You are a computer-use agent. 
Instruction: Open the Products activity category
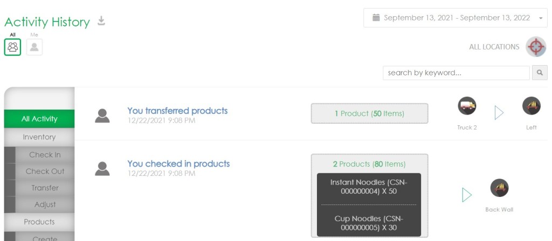click(39, 222)
